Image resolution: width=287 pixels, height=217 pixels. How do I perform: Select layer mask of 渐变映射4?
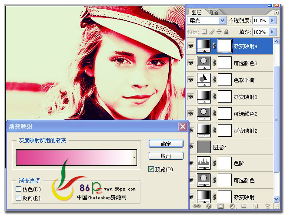click(x=225, y=46)
